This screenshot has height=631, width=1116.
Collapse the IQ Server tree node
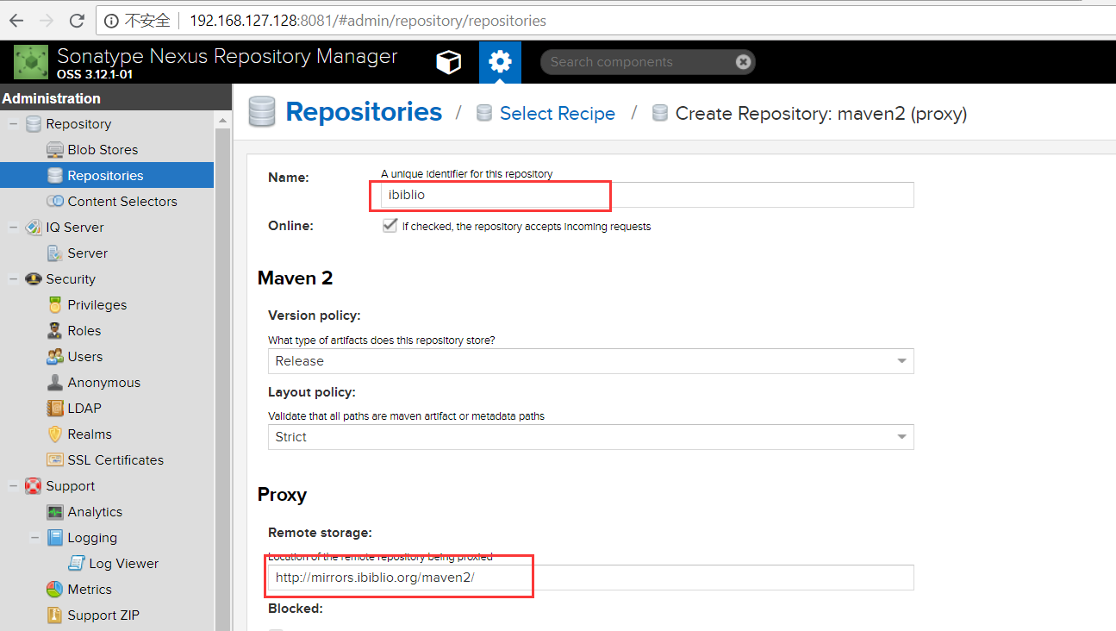tap(13, 228)
